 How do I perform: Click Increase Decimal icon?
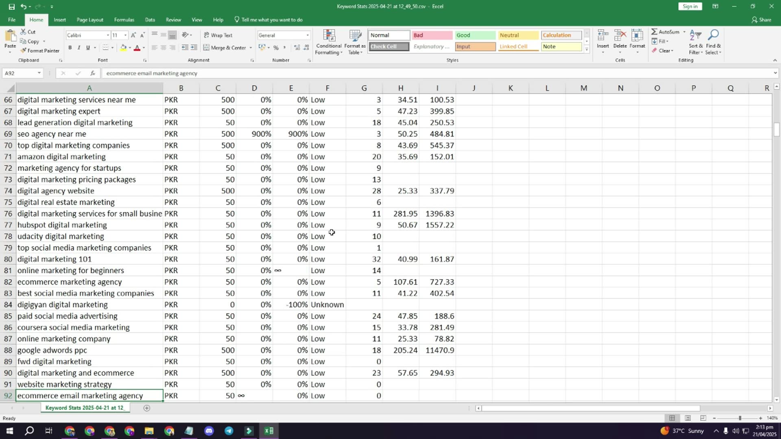tap(297, 48)
